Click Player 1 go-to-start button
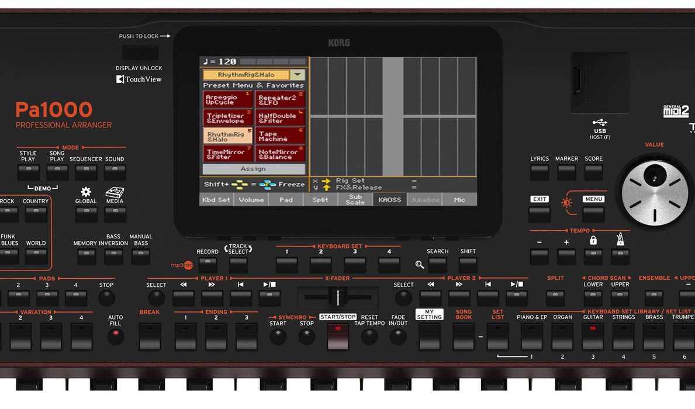This screenshot has height=409, width=695. [x=241, y=298]
